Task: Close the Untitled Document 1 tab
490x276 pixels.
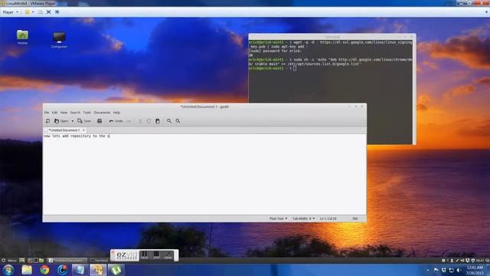Action: [83, 130]
